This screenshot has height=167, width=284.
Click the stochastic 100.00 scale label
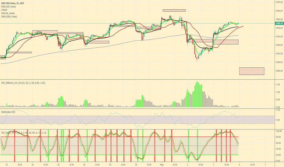click(x=279, y=131)
